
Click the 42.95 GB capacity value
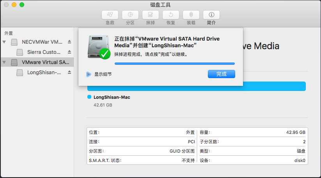296,132
